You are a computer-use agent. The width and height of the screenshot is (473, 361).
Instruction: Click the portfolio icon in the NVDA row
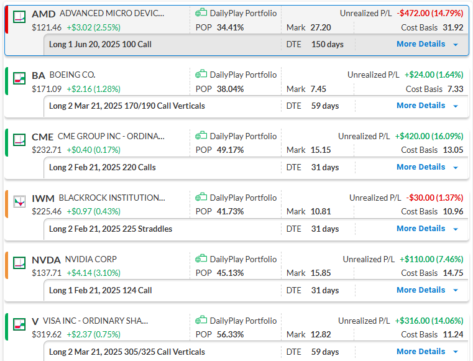pyautogui.click(x=201, y=258)
